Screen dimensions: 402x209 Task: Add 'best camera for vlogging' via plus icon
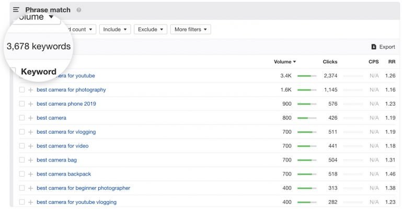point(30,132)
